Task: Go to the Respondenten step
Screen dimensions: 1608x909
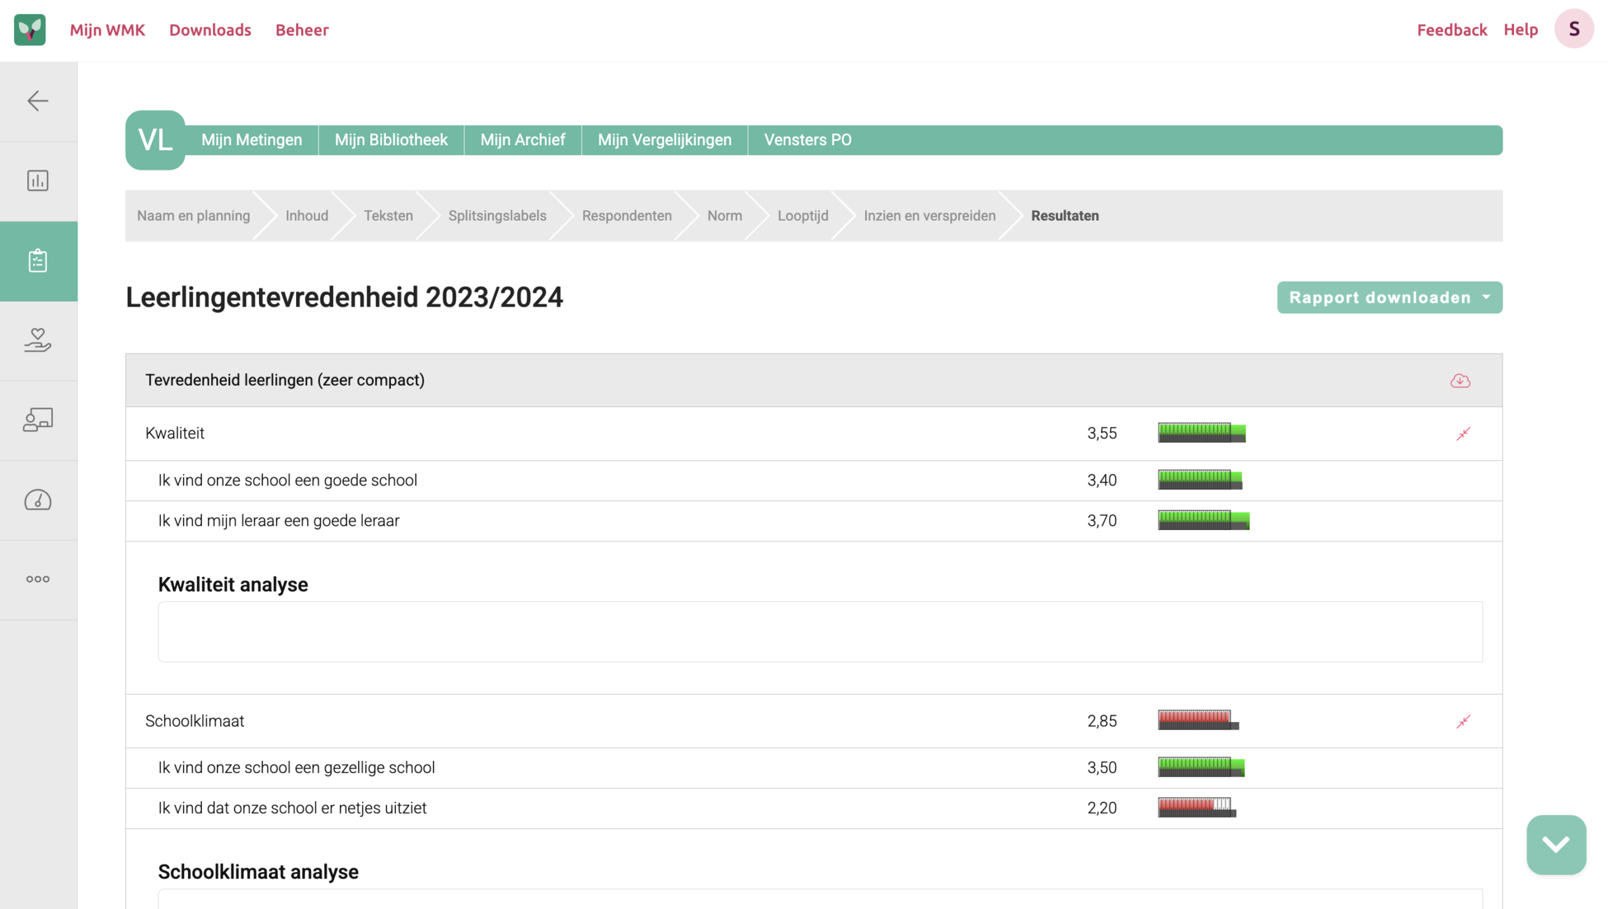Action: (628, 216)
